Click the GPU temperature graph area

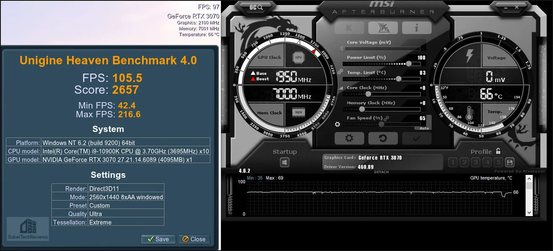379,198
